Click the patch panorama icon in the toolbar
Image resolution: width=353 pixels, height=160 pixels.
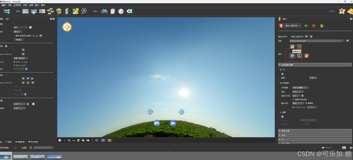34,11
